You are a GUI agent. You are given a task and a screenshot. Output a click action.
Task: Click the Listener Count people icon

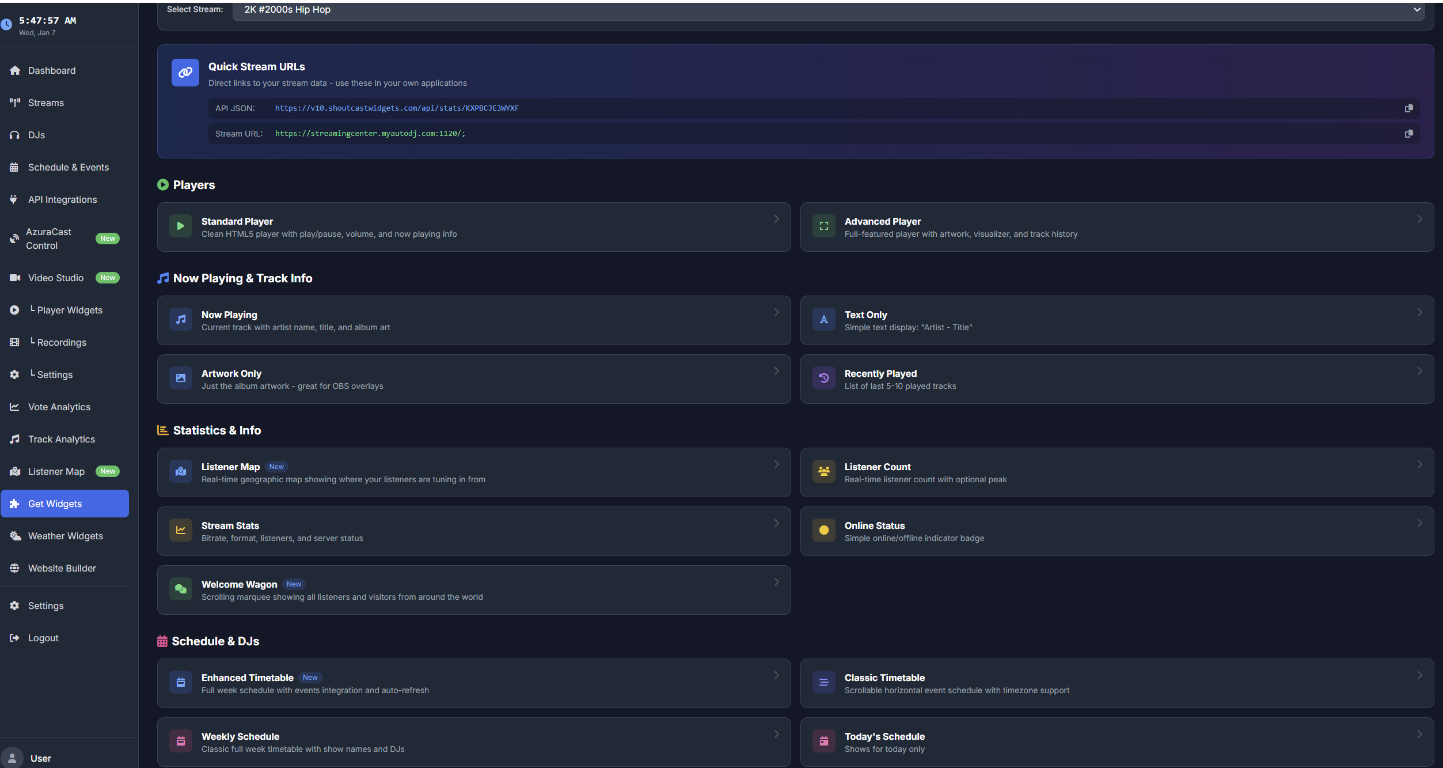coord(823,472)
